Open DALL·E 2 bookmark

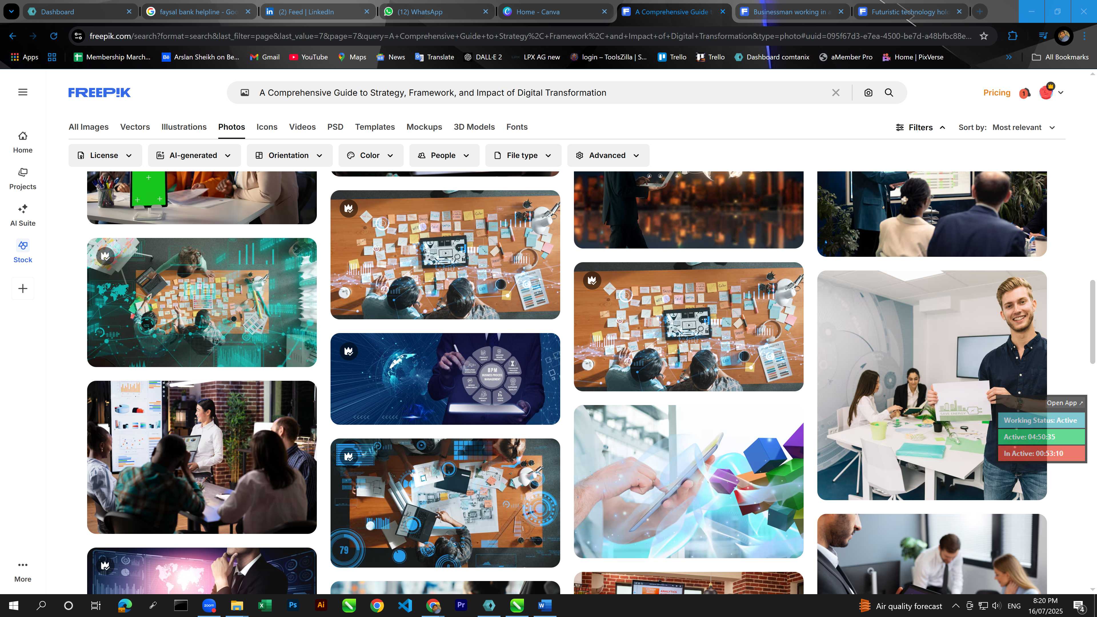pos(483,57)
